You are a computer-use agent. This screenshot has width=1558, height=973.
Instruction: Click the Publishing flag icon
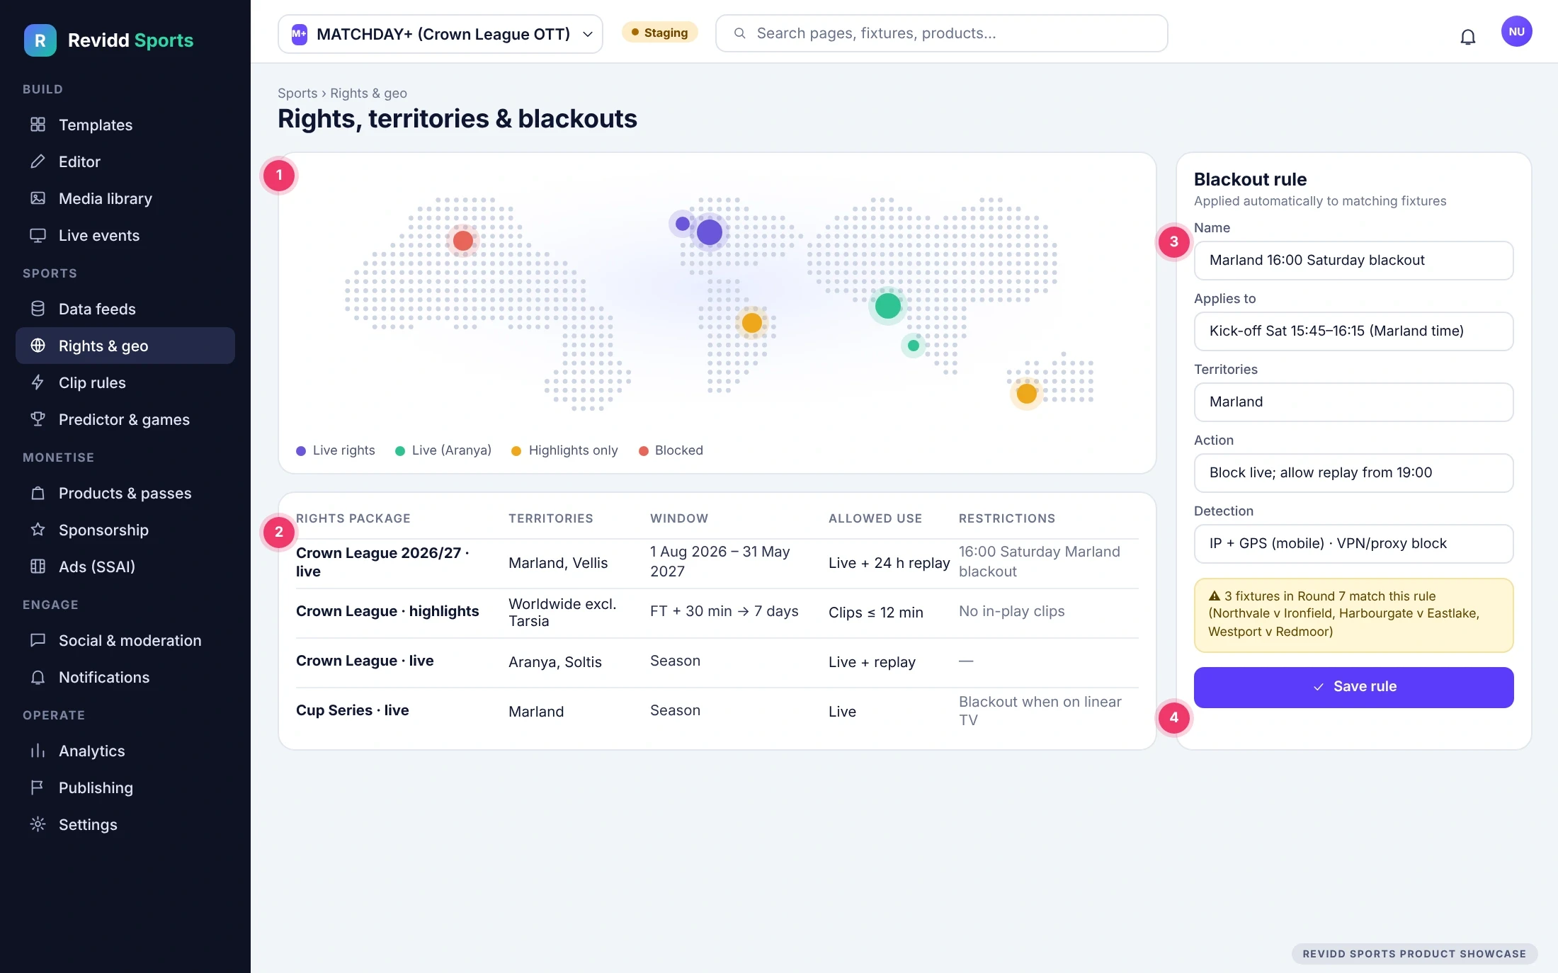(38, 787)
